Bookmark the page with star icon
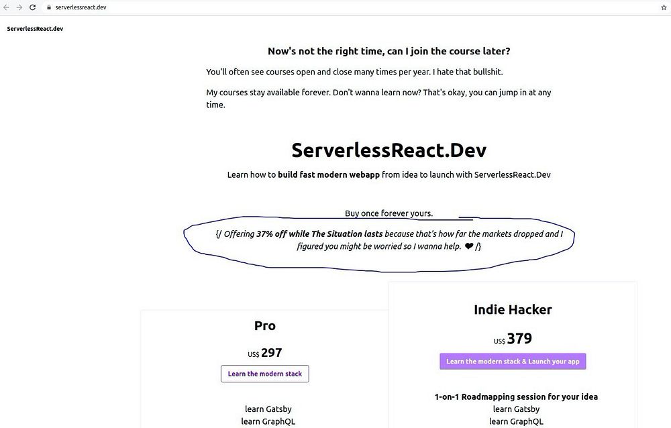 (x=664, y=7)
